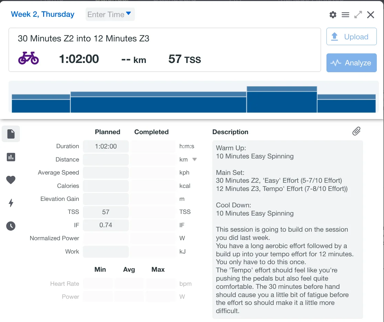This screenshot has width=384, height=322.
Task: Select the tallest Z3 block in workout graph
Action: [x=282, y=100]
